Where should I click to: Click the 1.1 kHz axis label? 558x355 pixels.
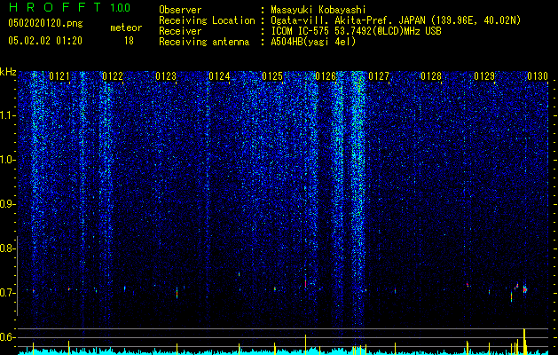click(7, 115)
